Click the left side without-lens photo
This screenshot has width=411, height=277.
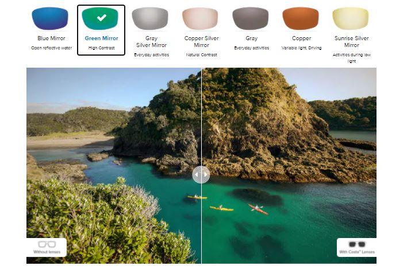(x=114, y=166)
